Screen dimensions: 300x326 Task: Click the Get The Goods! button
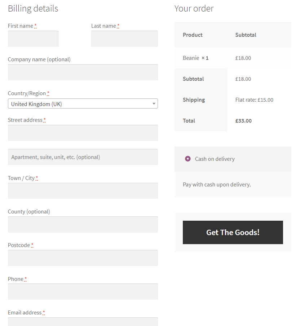233,233
